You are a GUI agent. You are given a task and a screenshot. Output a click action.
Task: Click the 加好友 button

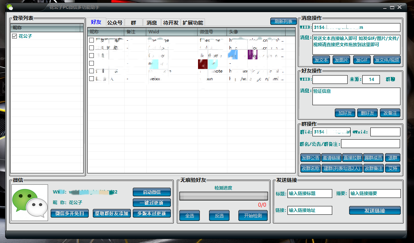pyautogui.click(x=345, y=113)
